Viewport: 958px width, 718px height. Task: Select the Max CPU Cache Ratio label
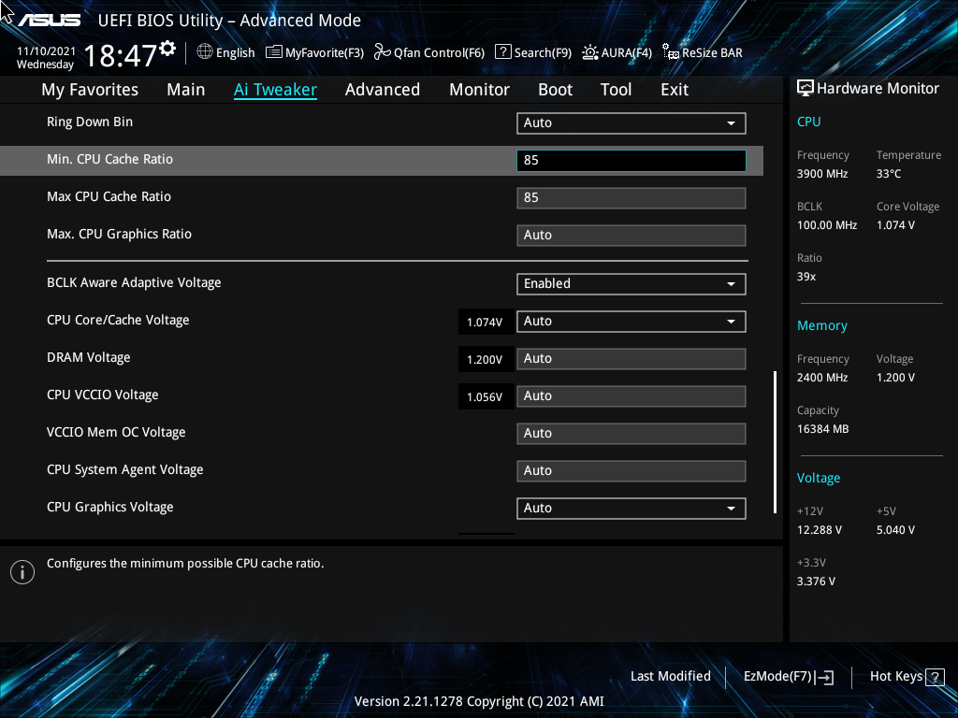(109, 196)
